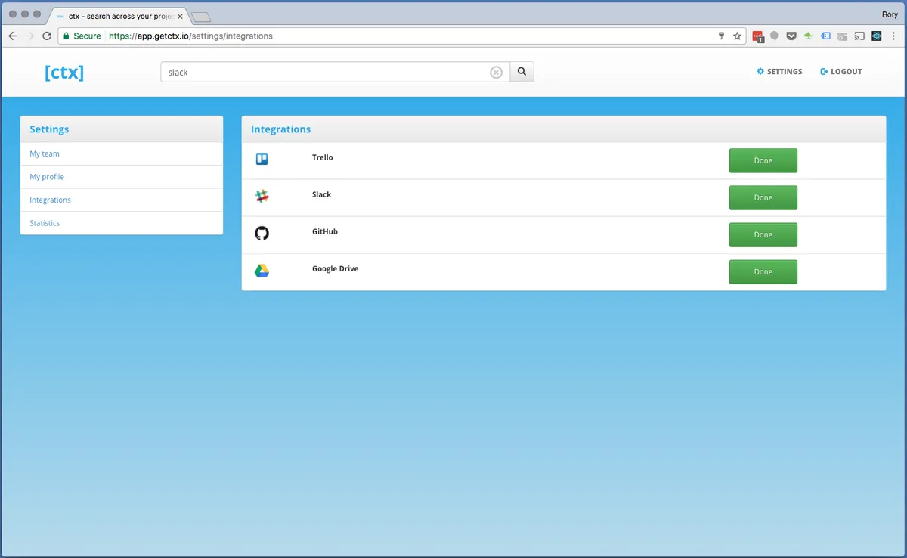Open the blue tag extension icon
The width and height of the screenshot is (907, 558).
tap(825, 36)
